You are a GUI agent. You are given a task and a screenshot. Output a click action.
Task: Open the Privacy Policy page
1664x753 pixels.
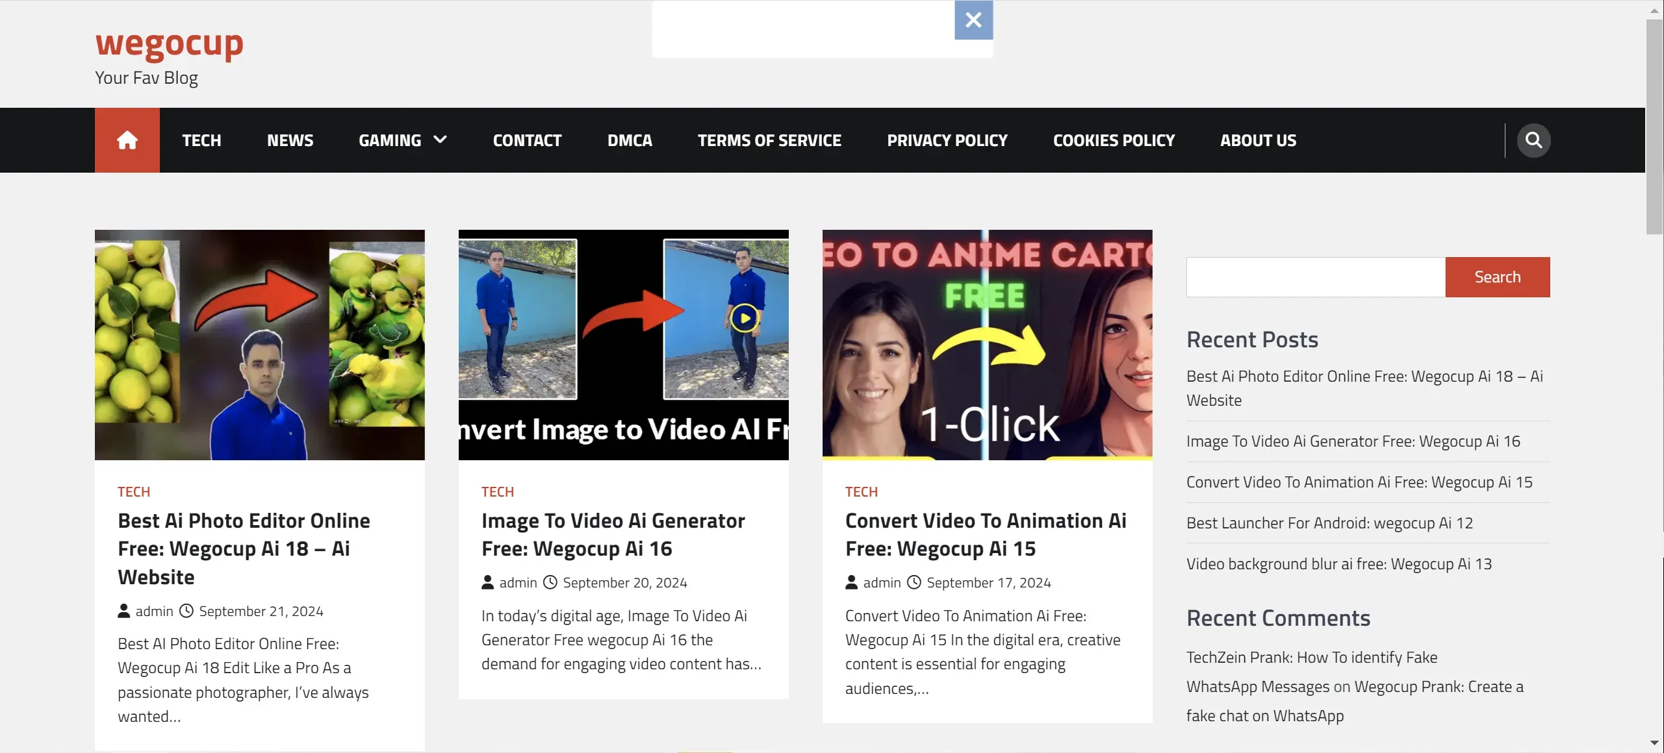(947, 140)
